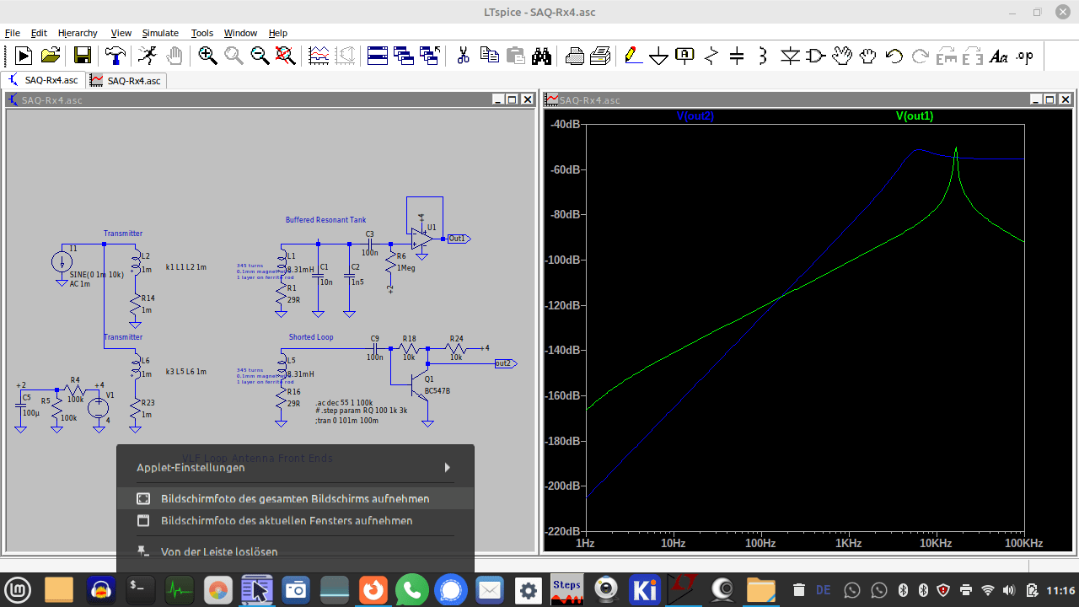Image resolution: width=1079 pixels, height=607 pixels.
Task: Open the Component gate-symbol picker
Action: pos(815,56)
